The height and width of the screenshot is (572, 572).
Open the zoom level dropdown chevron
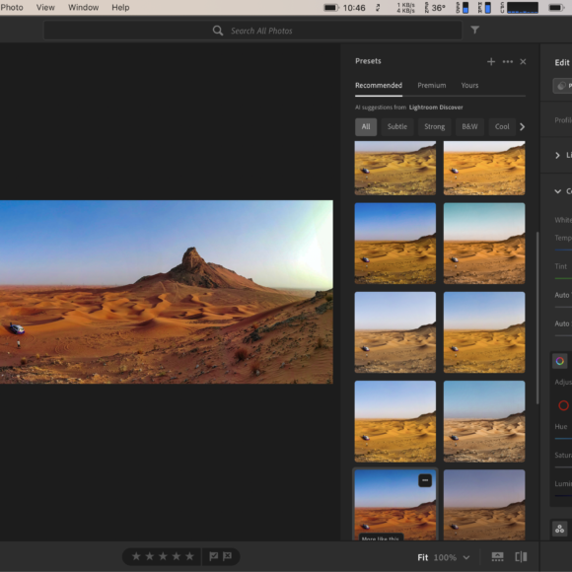click(466, 557)
